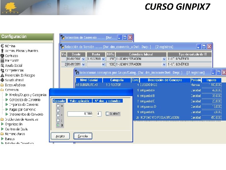Viewport: 226px width, 170px height.
Task: Toggle the rounding checkbox next to decimals
Action: pyautogui.click(x=107, y=114)
